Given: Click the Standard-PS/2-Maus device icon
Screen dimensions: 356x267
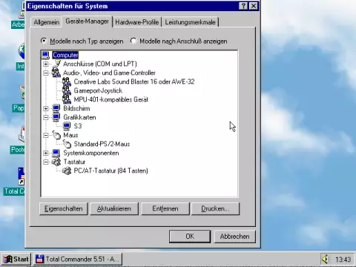Looking at the screenshot, I should 67,144.
